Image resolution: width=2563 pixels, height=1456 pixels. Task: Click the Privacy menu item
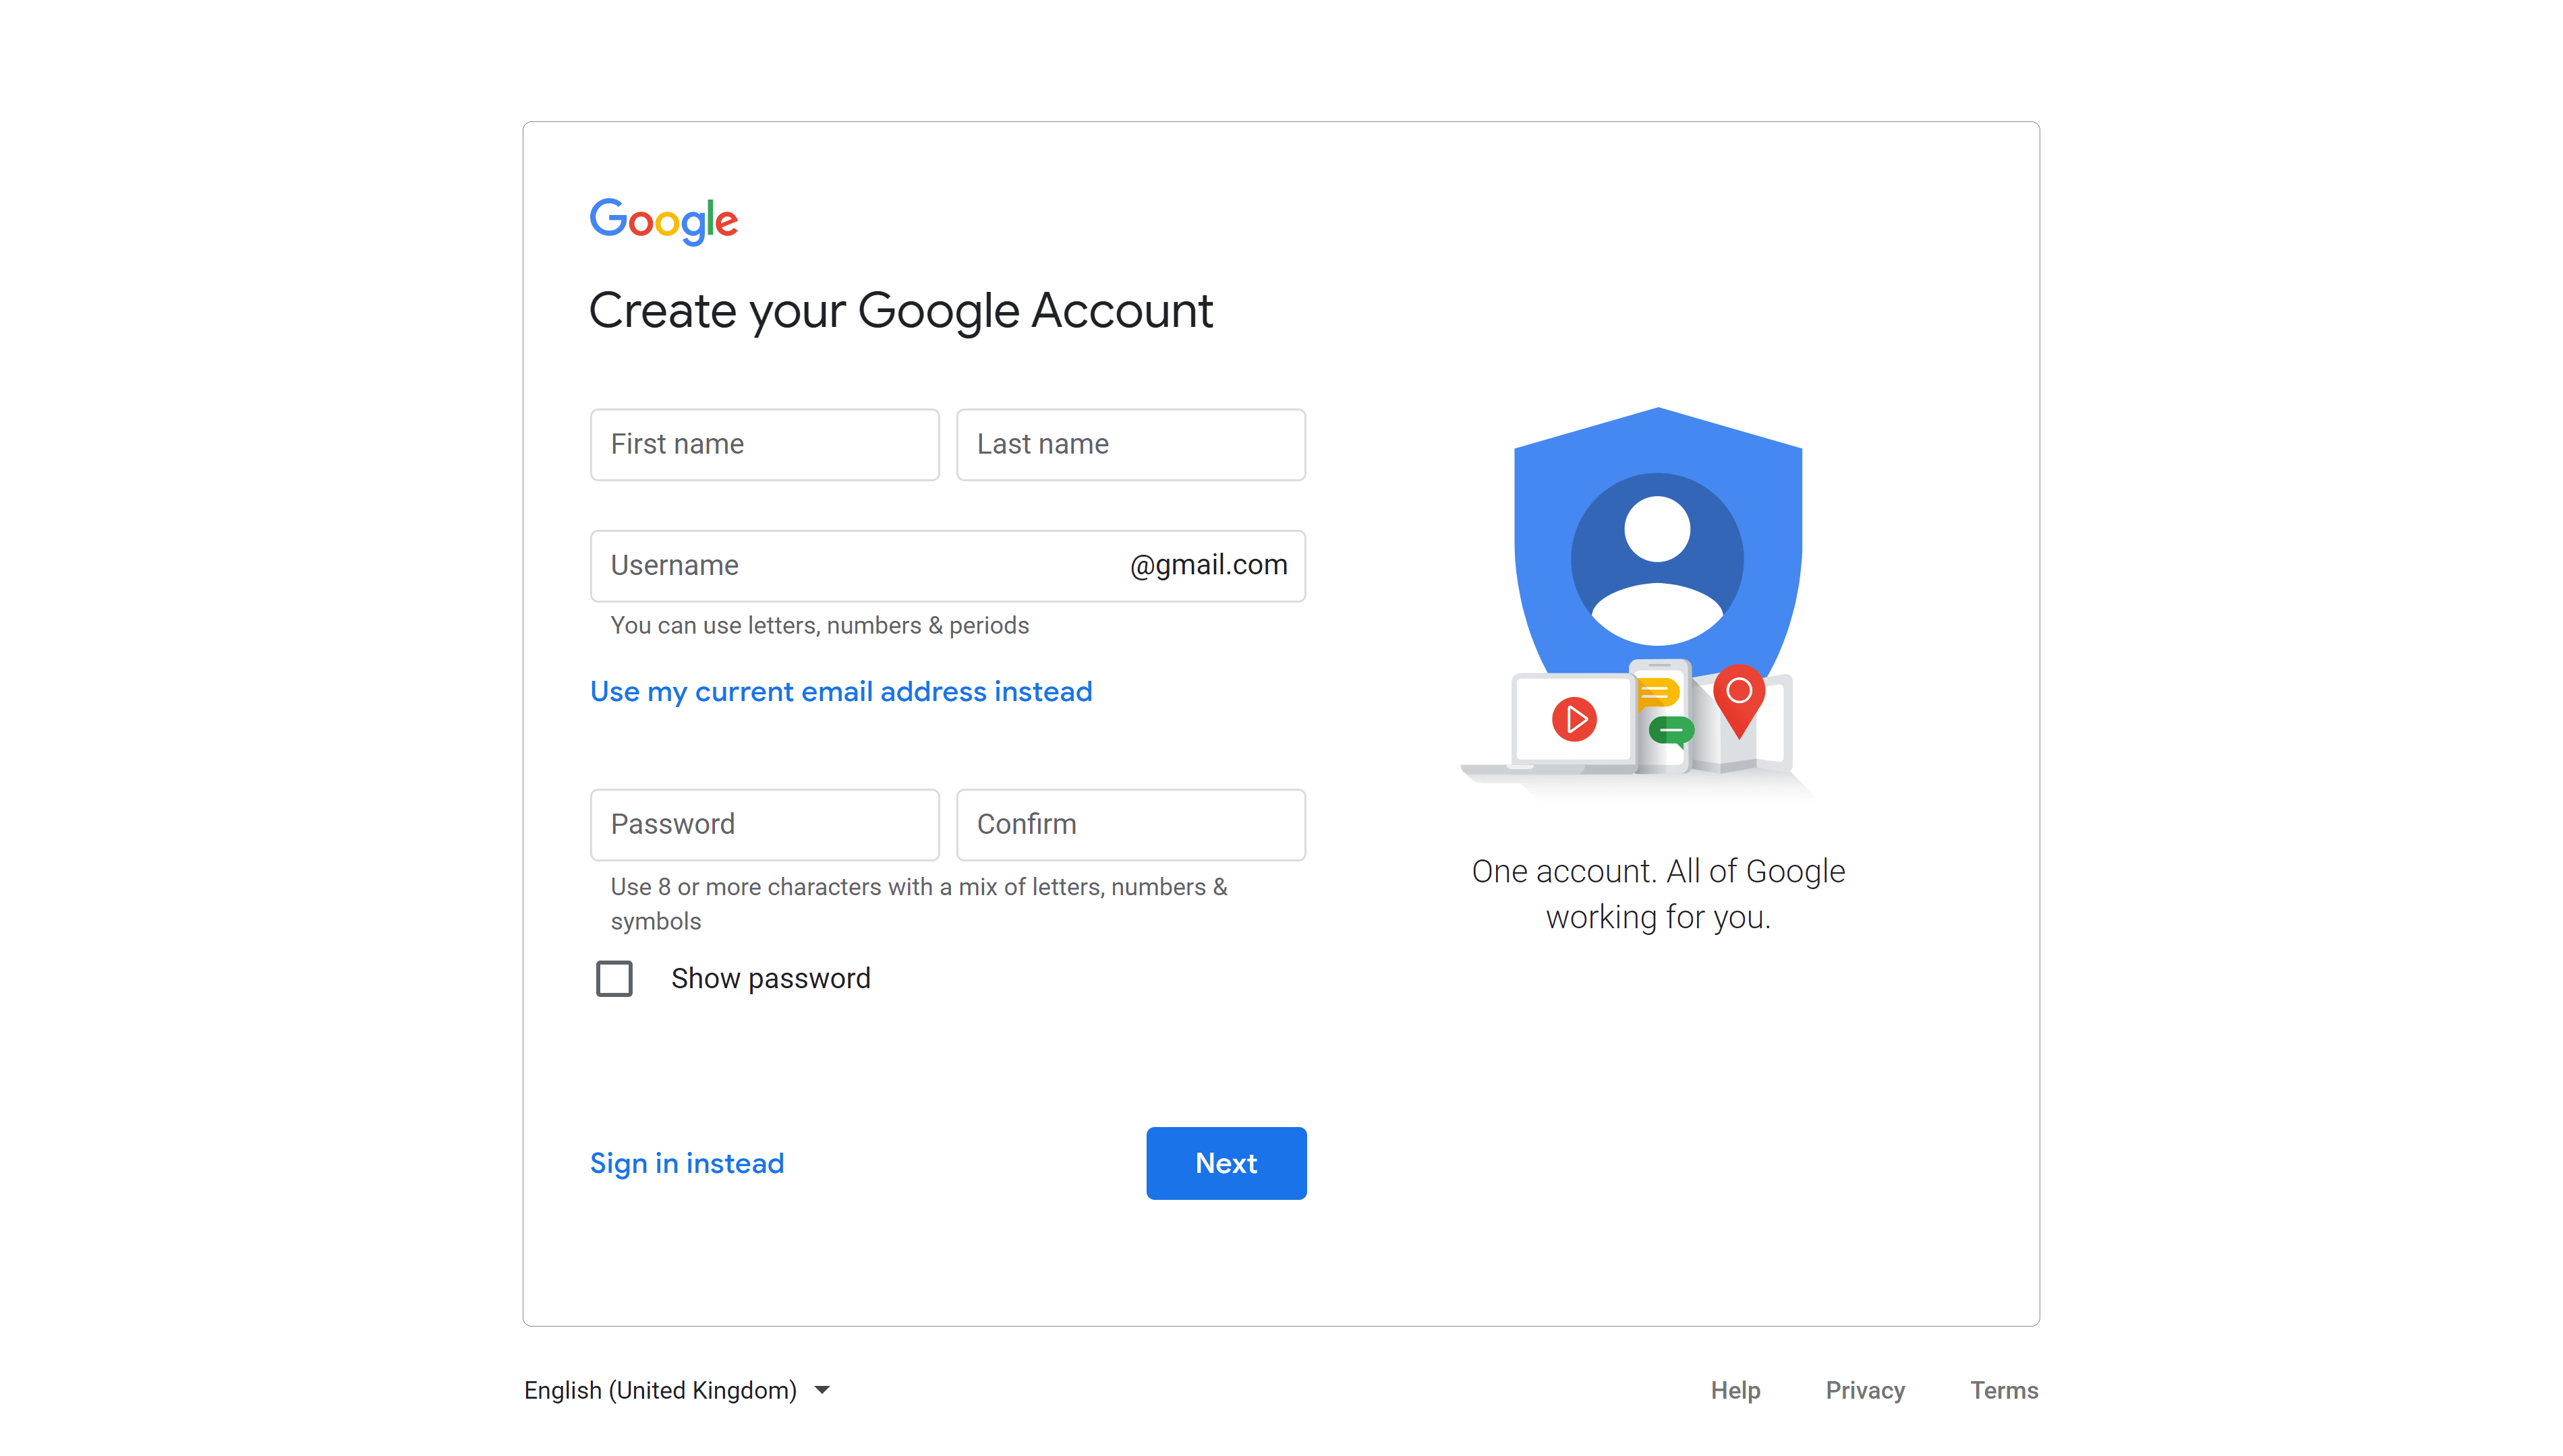click(1864, 1389)
